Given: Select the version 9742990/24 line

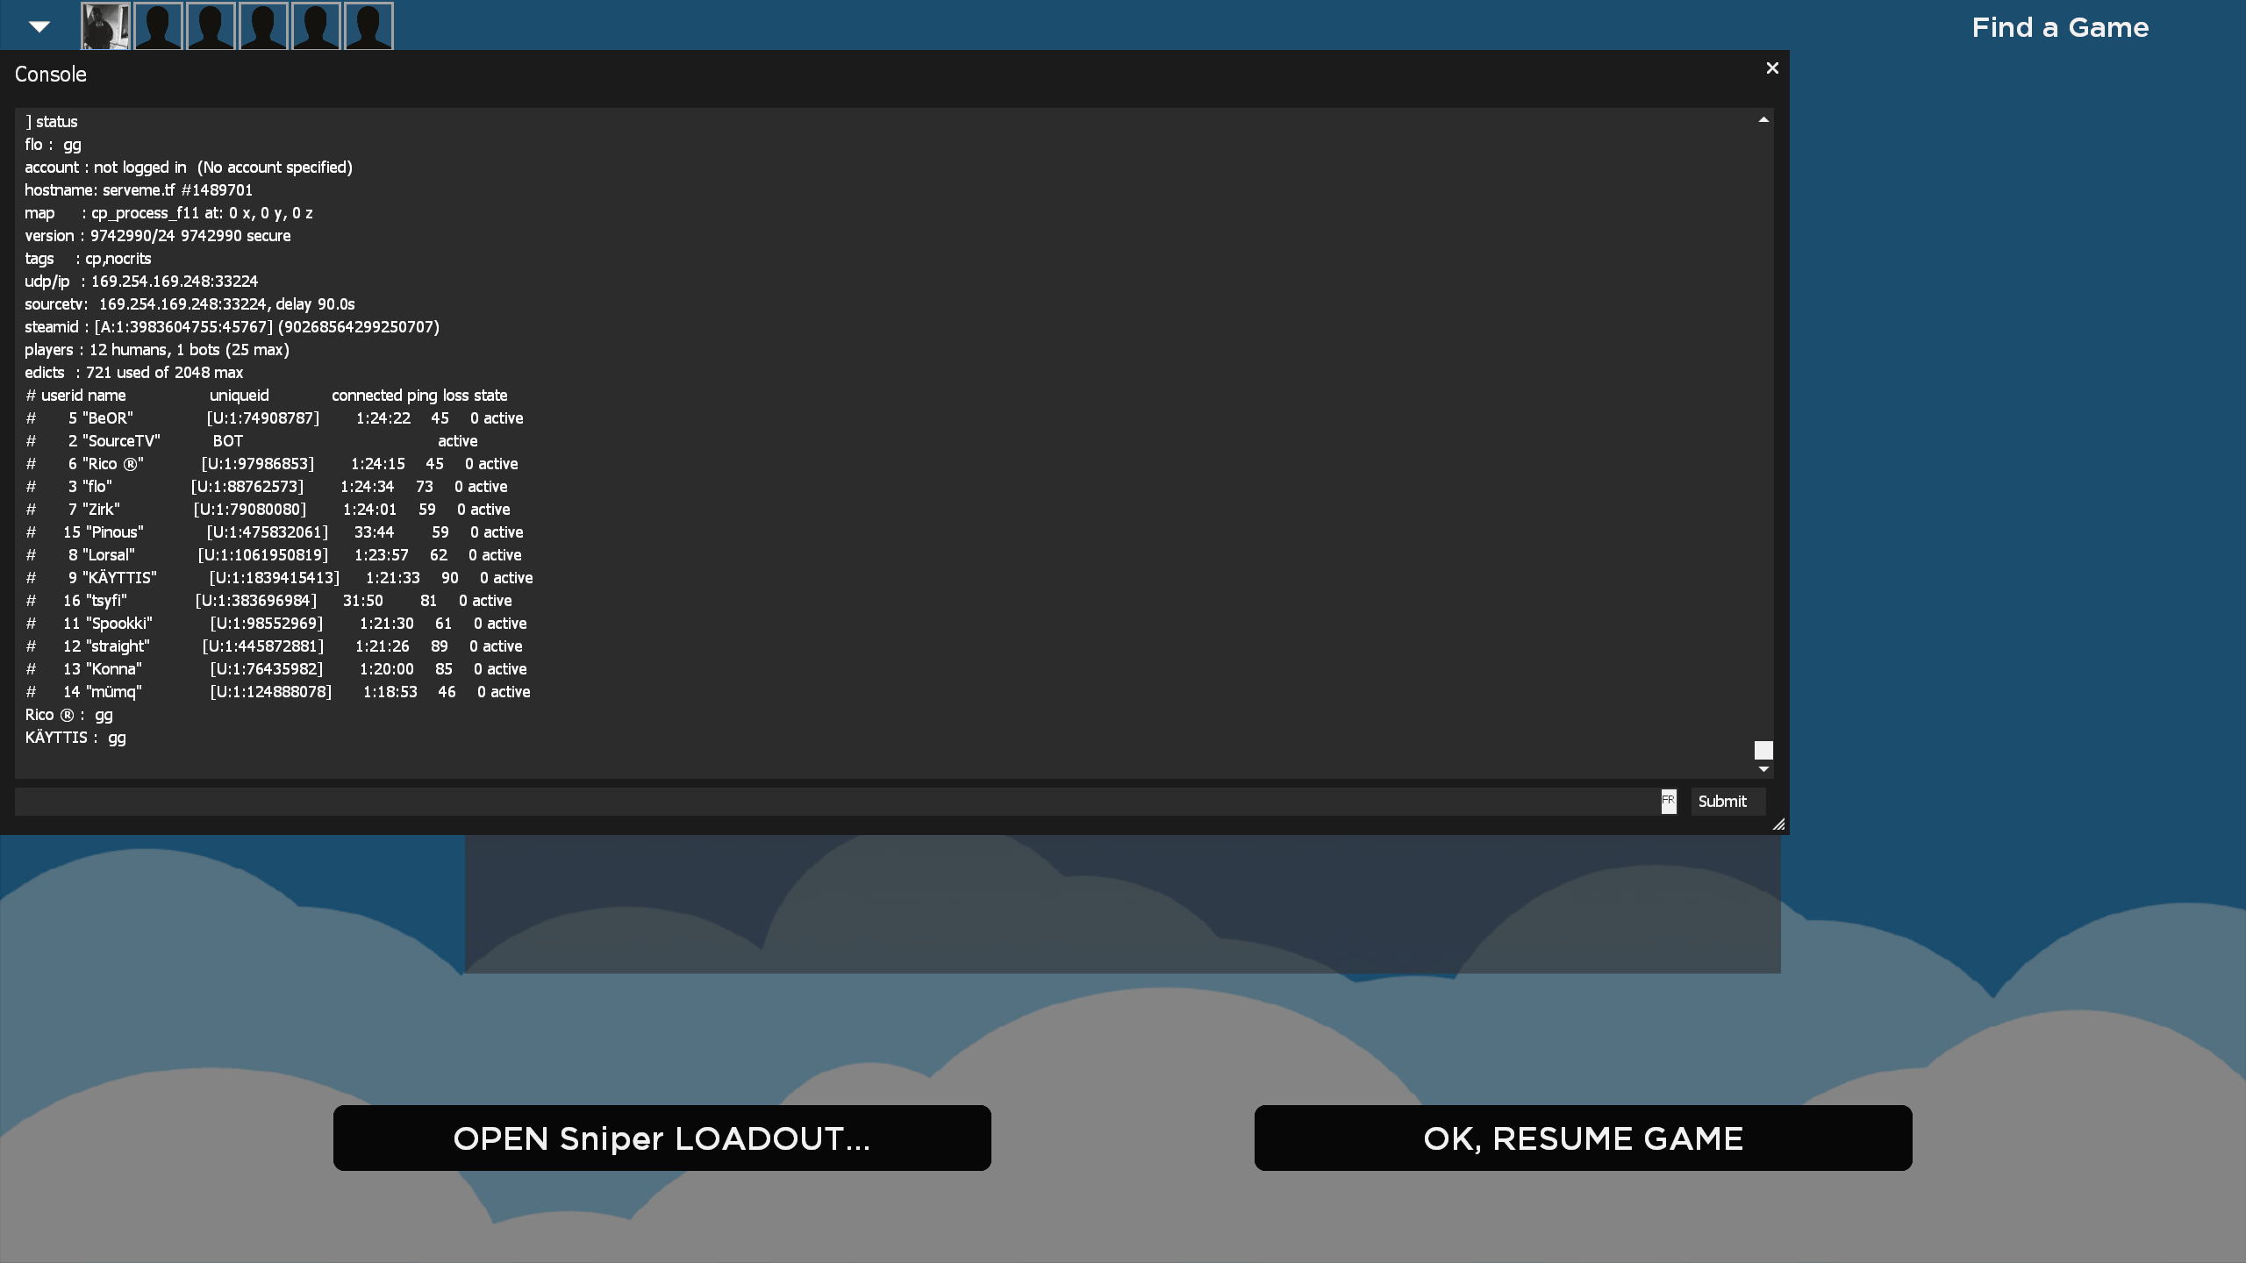Looking at the screenshot, I should [158, 236].
